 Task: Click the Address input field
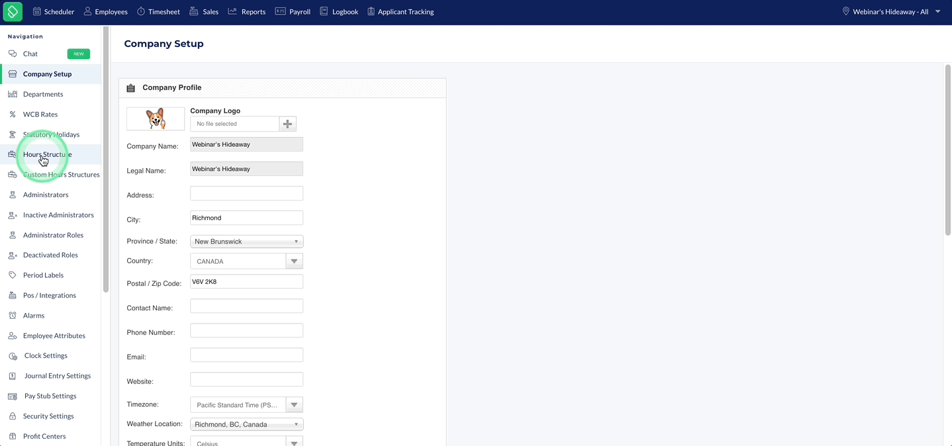(x=246, y=193)
